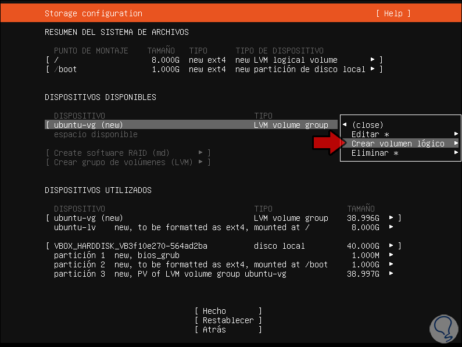Expand used ubuntu-vg 38.996G row arrow
The height and width of the screenshot is (347, 462).
point(391,218)
